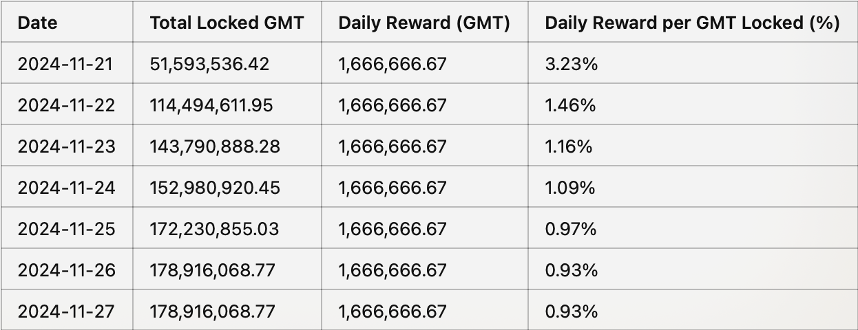Click Daily Reward per GMT Locked header

tap(692, 23)
